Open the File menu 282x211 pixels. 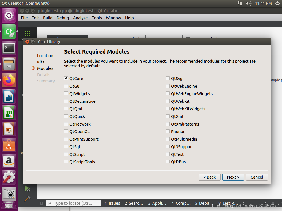coord(24,18)
